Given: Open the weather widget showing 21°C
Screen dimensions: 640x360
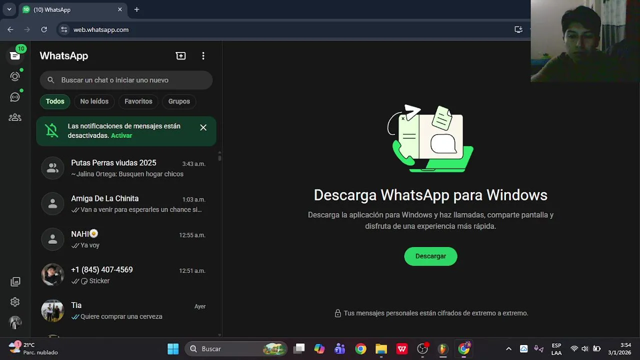Looking at the screenshot, I should pyautogui.click(x=33, y=348).
